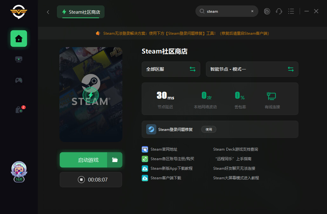327x214 pixels.
Task: Click the cloud icon beside Steam客户端下载
Action: point(145,178)
